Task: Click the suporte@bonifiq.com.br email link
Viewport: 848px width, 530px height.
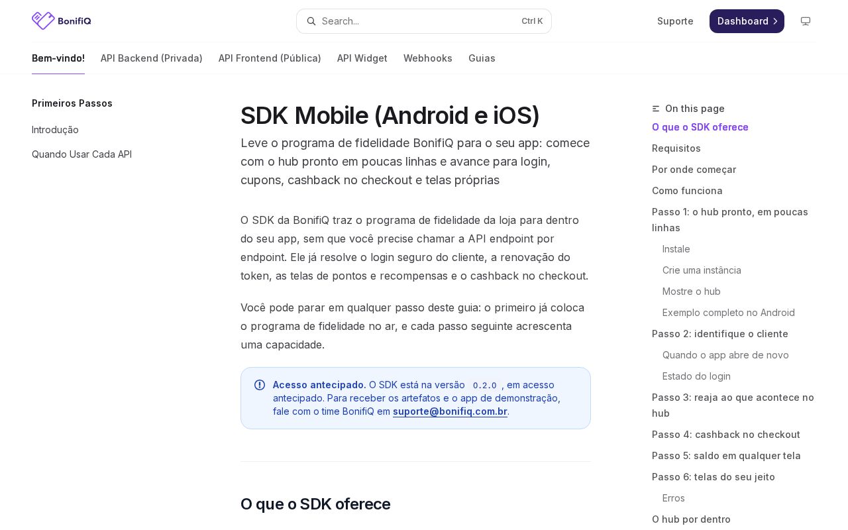Action: point(450,411)
